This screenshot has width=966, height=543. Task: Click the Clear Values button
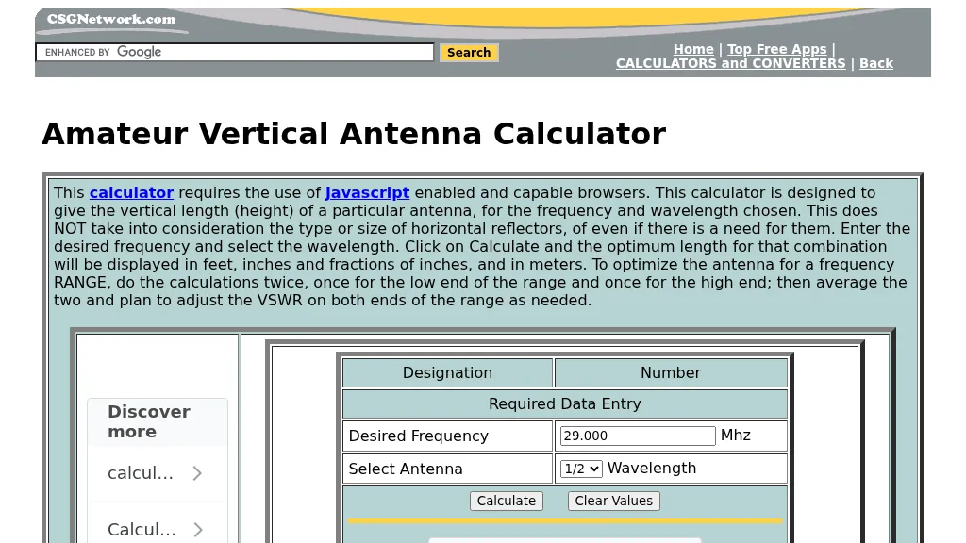tap(613, 501)
